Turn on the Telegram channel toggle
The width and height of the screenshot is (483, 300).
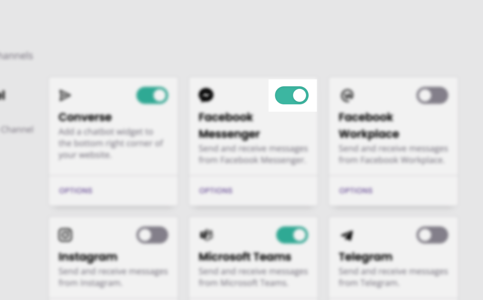tap(432, 235)
